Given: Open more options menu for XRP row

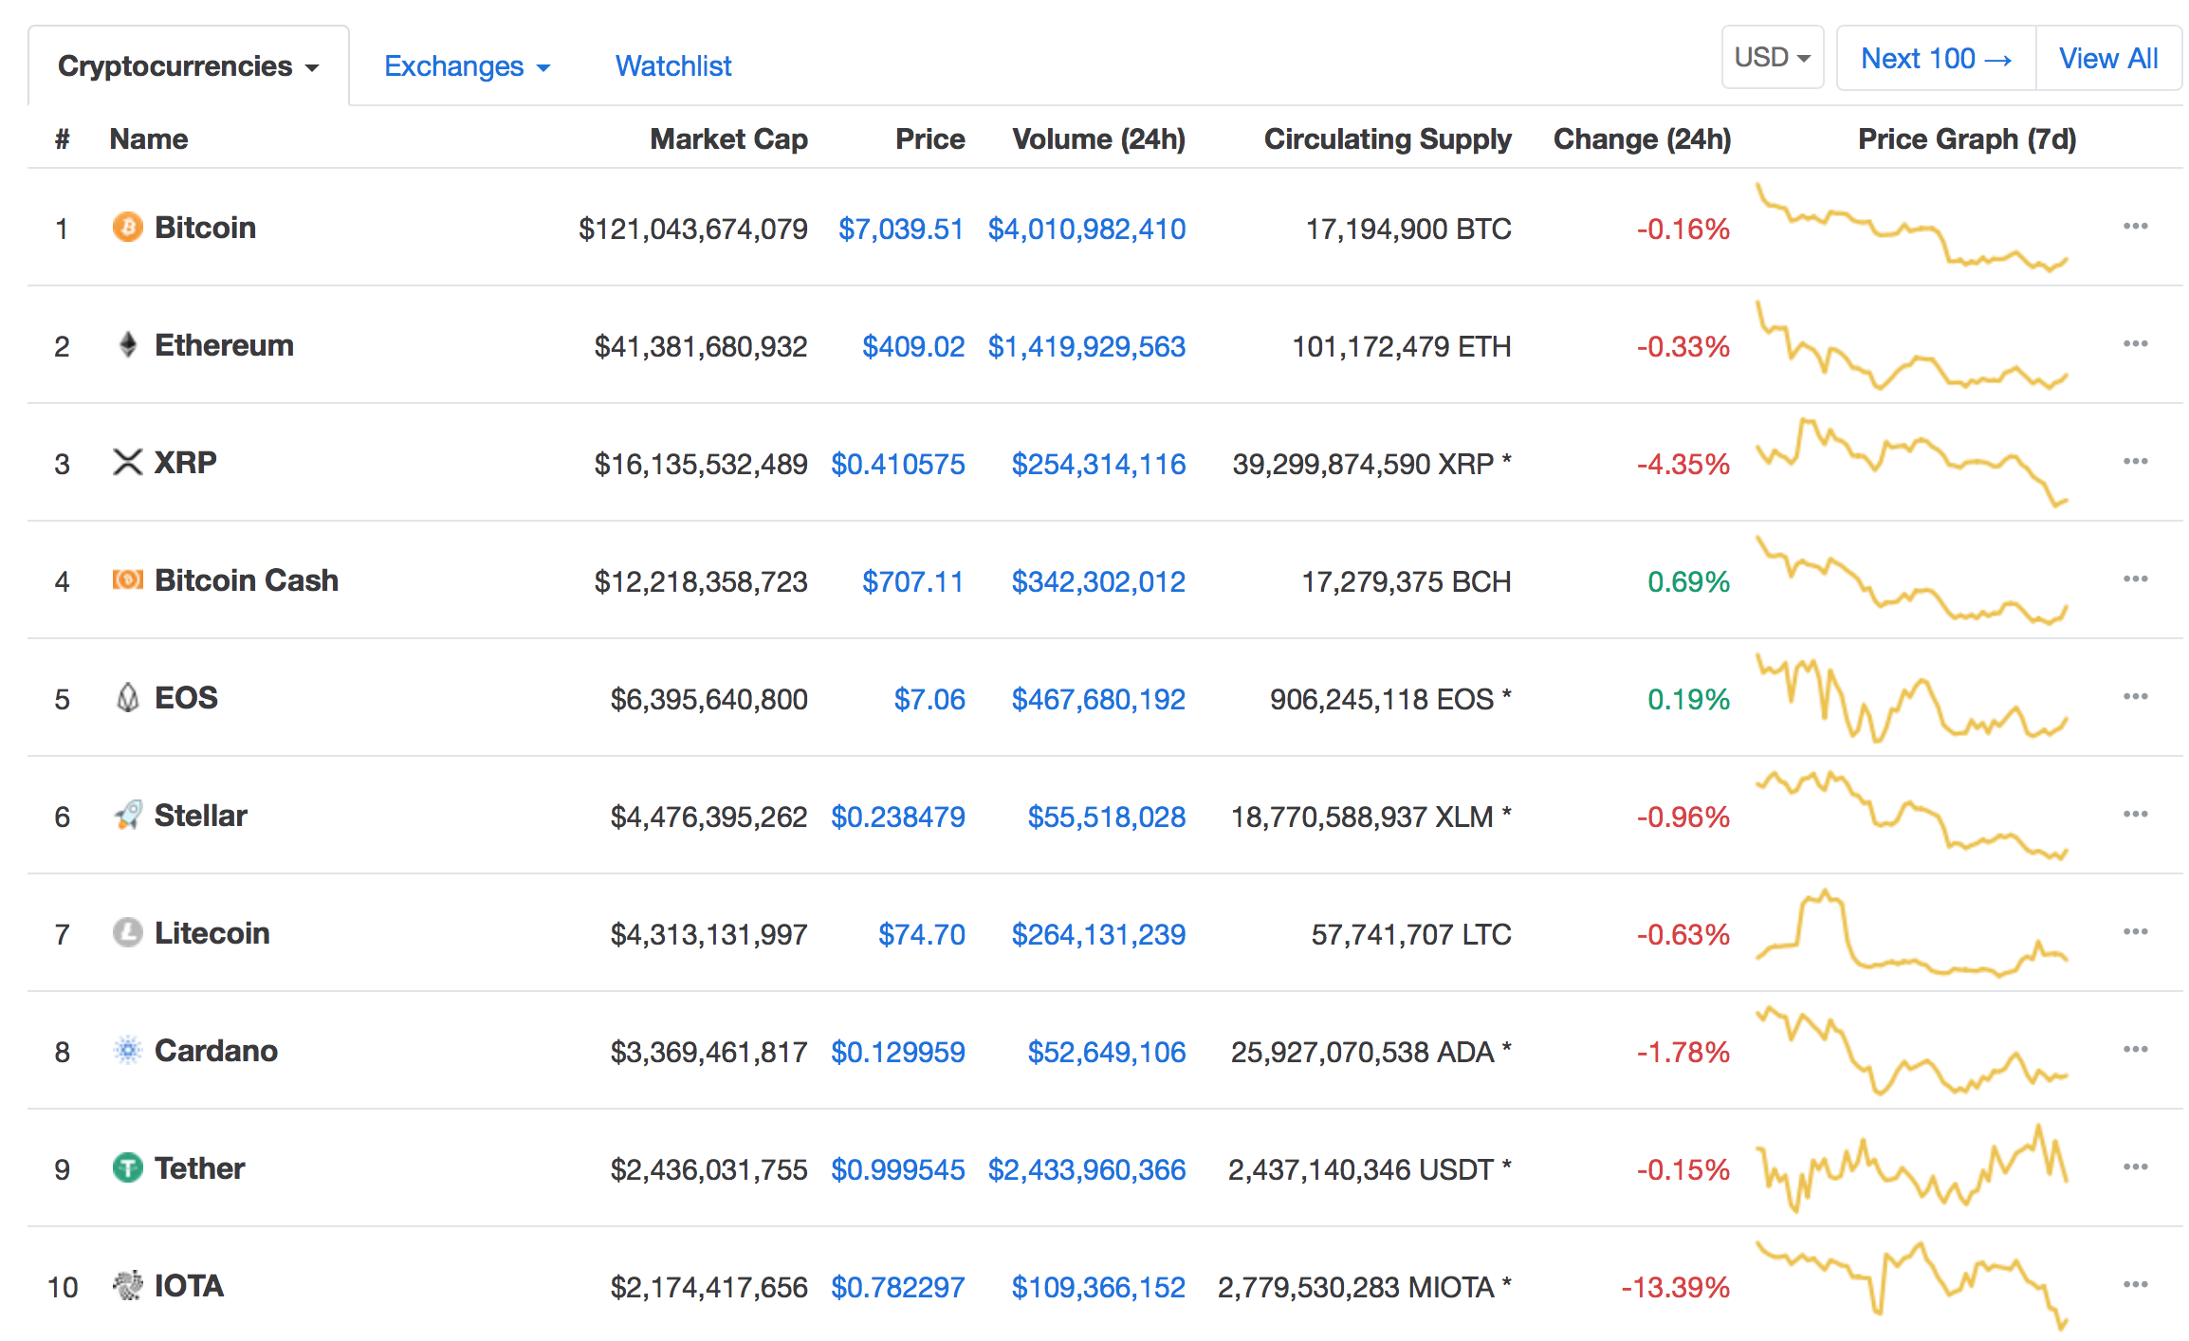Looking at the screenshot, I should [x=2135, y=461].
